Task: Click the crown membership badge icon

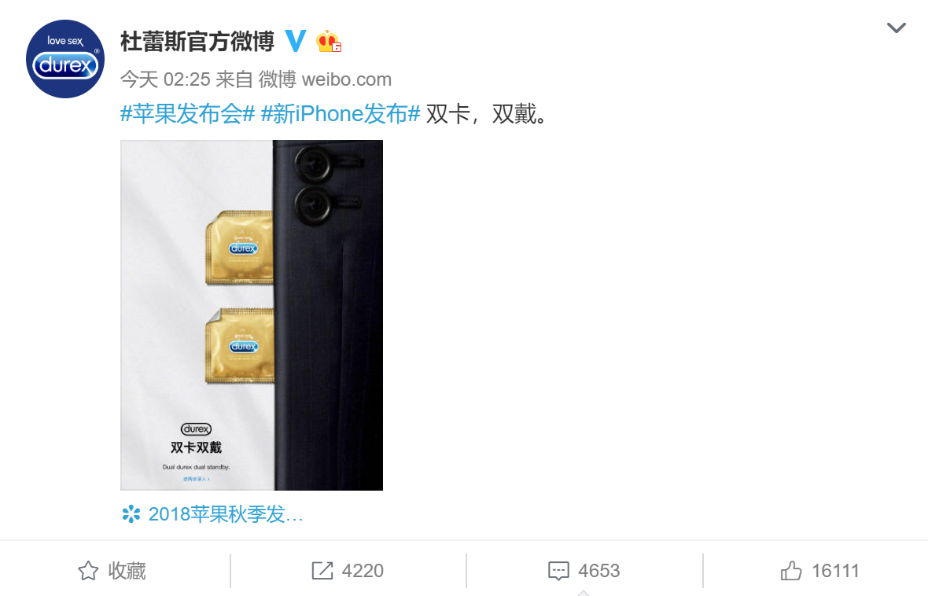Action: pyautogui.click(x=329, y=42)
